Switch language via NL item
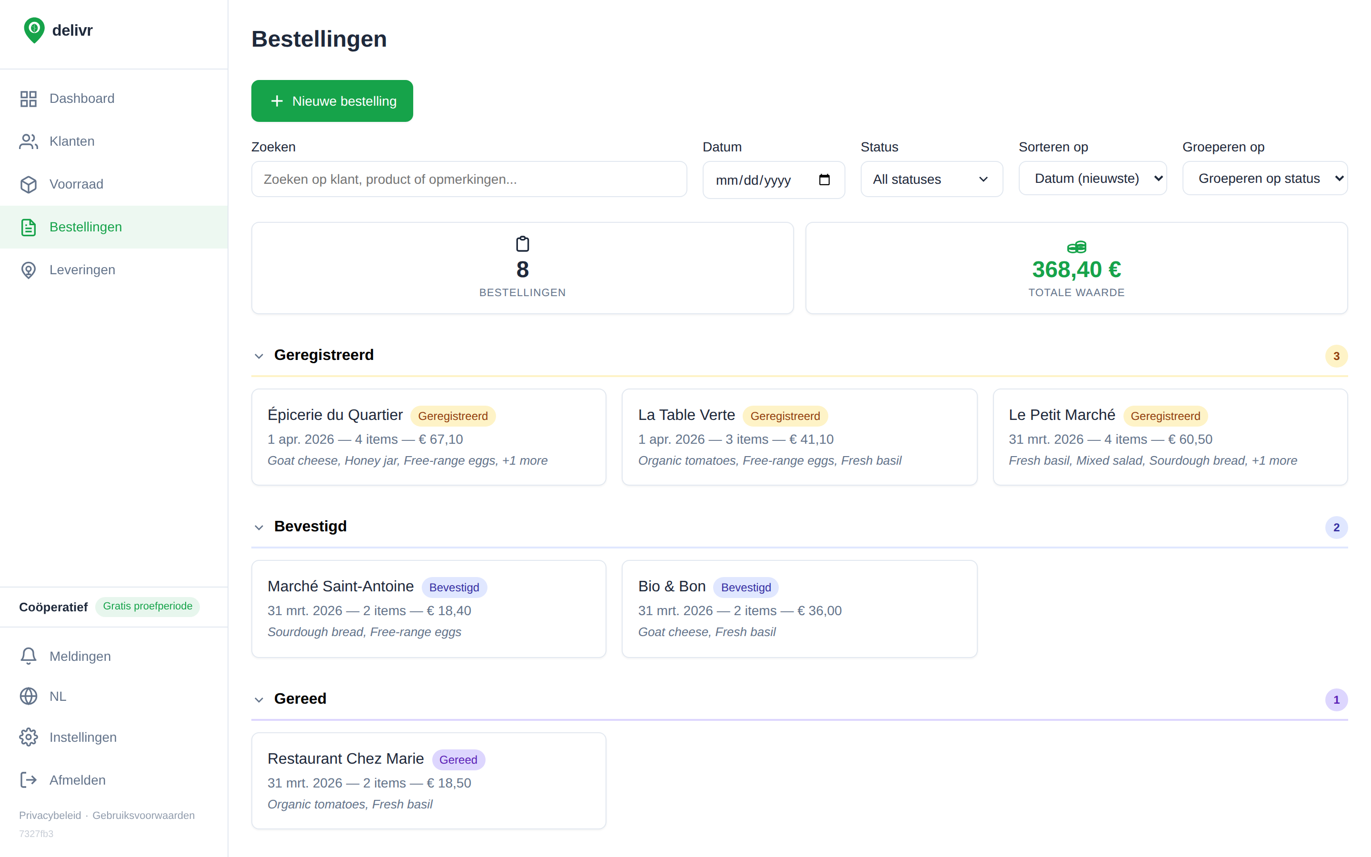 (x=114, y=696)
